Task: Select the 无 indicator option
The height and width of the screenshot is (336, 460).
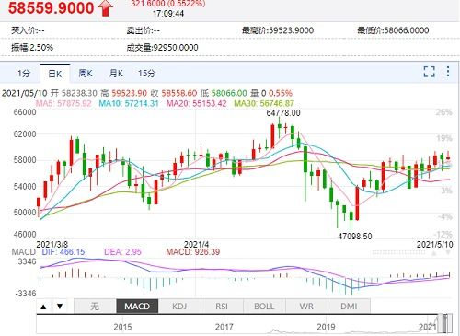Action: point(95,307)
